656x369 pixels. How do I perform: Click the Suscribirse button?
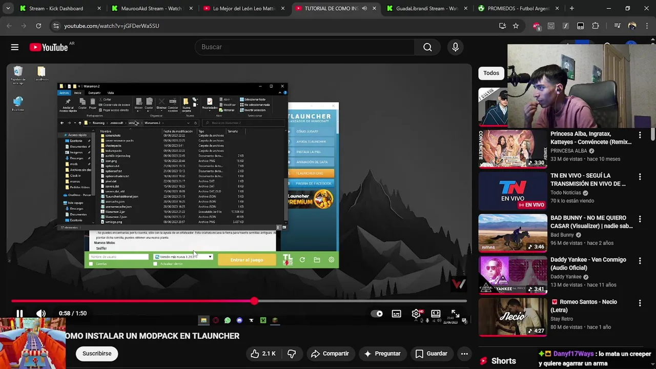pos(97,354)
